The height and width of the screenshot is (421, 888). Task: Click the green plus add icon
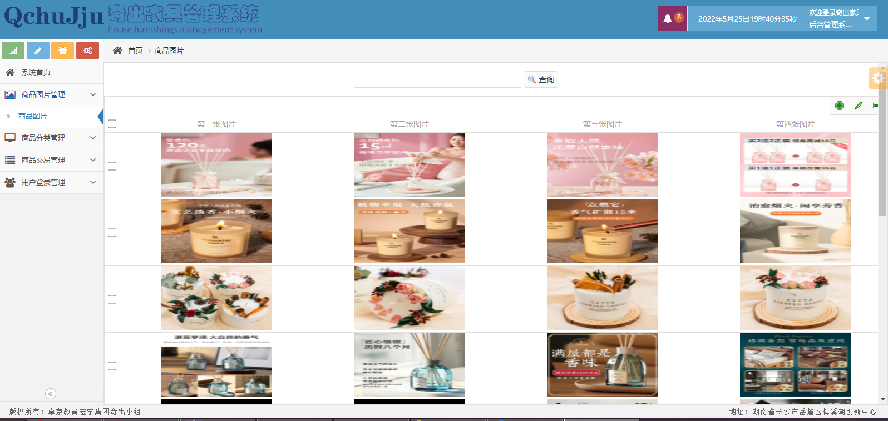tap(840, 106)
